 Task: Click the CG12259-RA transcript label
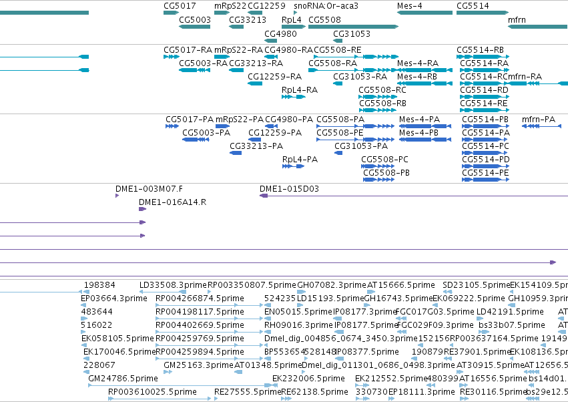274,77
